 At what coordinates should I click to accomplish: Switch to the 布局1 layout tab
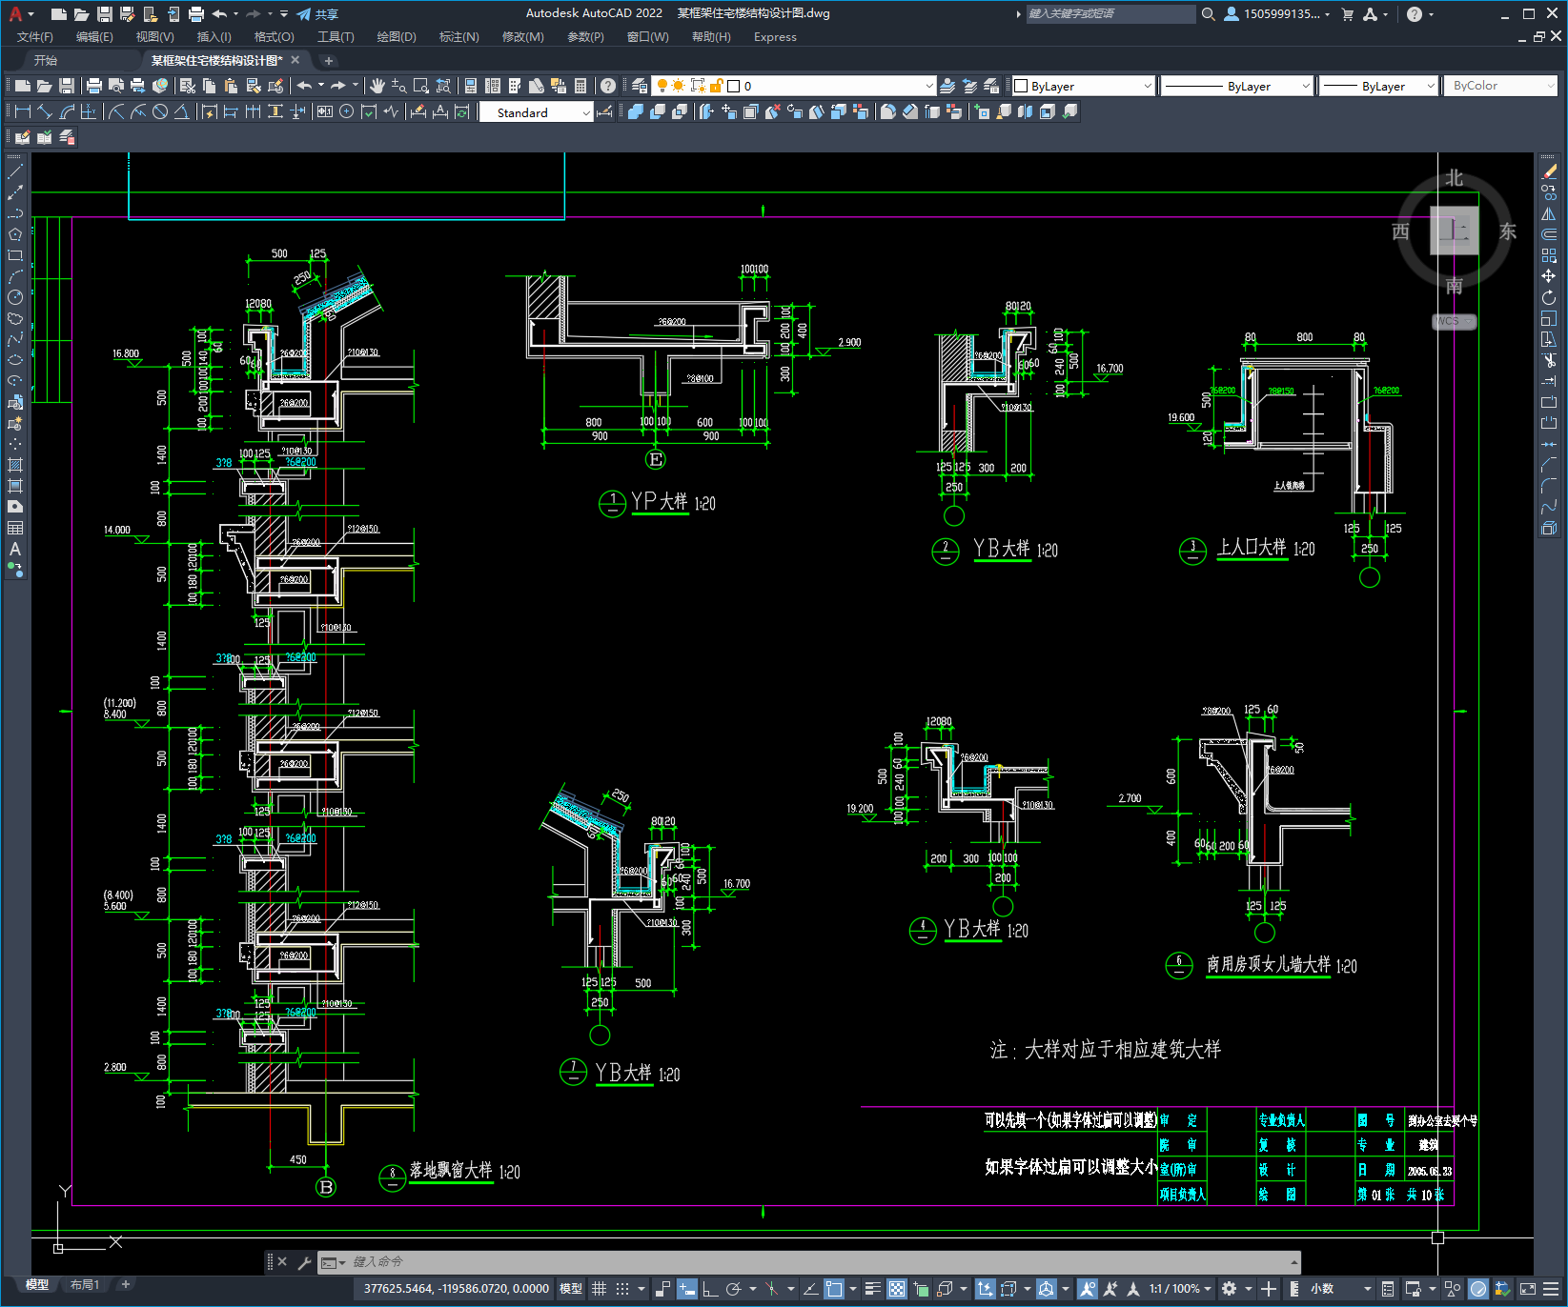[x=85, y=1285]
